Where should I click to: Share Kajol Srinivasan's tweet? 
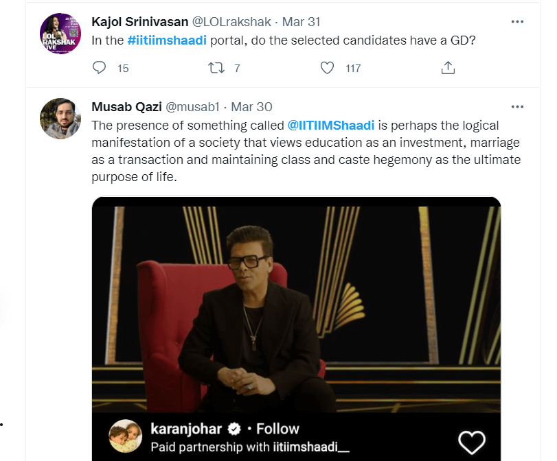point(448,68)
